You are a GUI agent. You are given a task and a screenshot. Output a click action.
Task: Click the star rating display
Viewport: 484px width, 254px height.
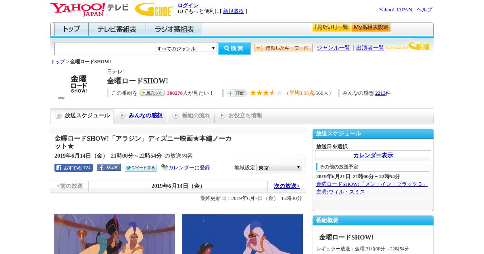pyautogui.click(x=266, y=93)
